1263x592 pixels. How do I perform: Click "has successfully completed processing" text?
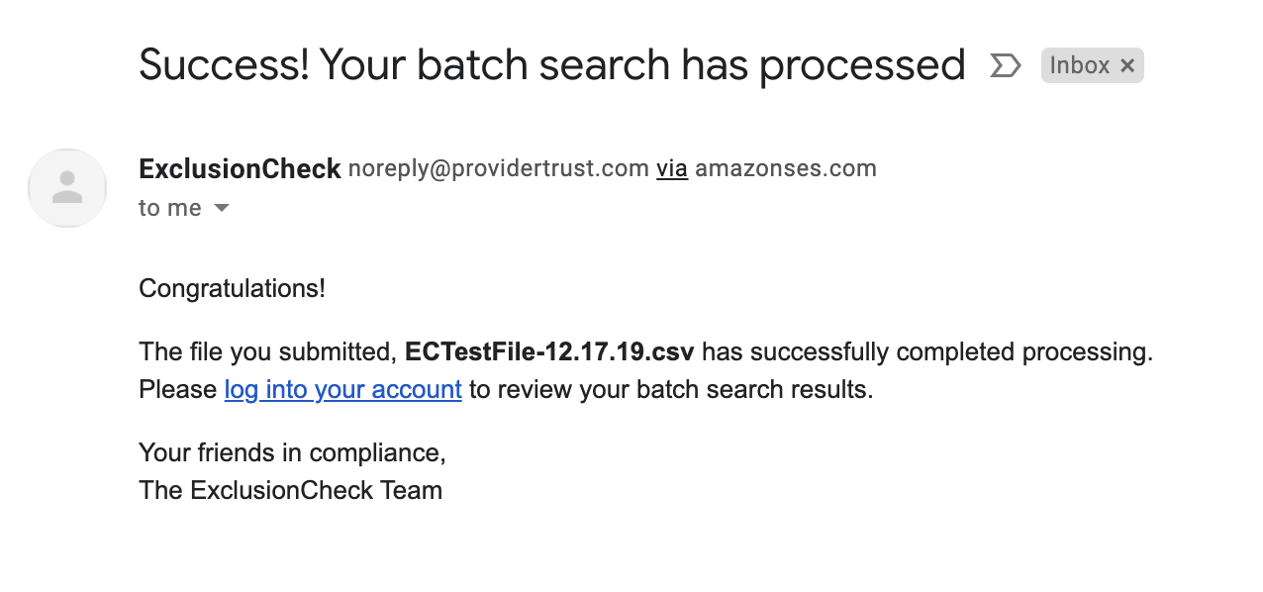(926, 352)
